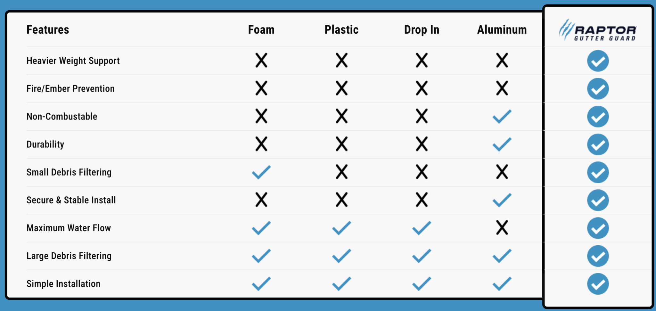
Task: Select the Aluminum column header
Action: click(x=502, y=30)
